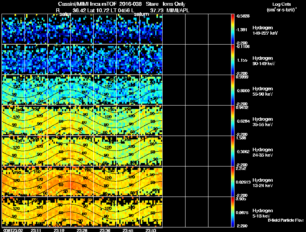This screenshot has width=306, height=232.
Task: Select the 'Hydrogen 35-55 keV' label
Action: 263,122
